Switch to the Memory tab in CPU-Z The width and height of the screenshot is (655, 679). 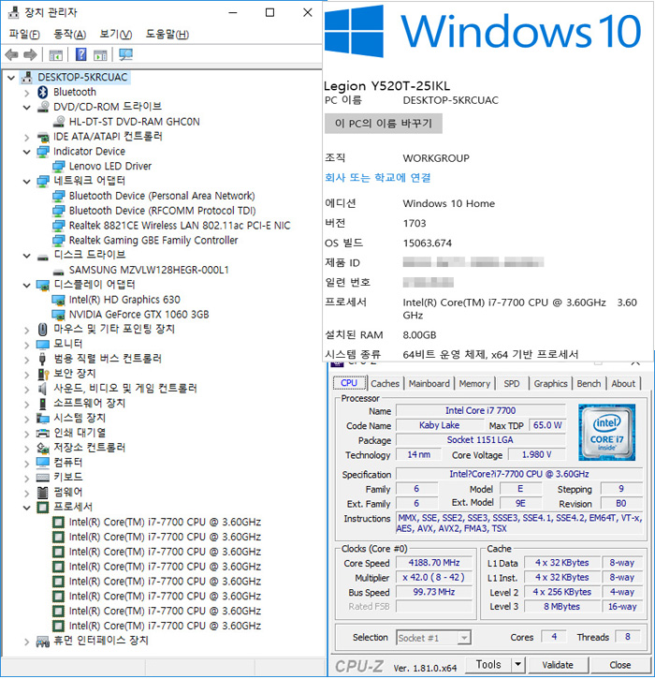pyautogui.click(x=474, y=384)
